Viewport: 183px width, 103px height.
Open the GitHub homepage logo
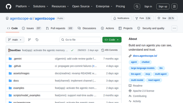point(9,6)
